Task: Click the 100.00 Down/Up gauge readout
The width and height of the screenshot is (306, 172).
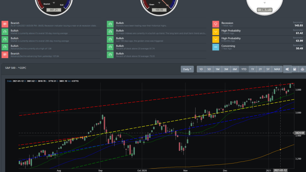Action: tap(159, 10)
